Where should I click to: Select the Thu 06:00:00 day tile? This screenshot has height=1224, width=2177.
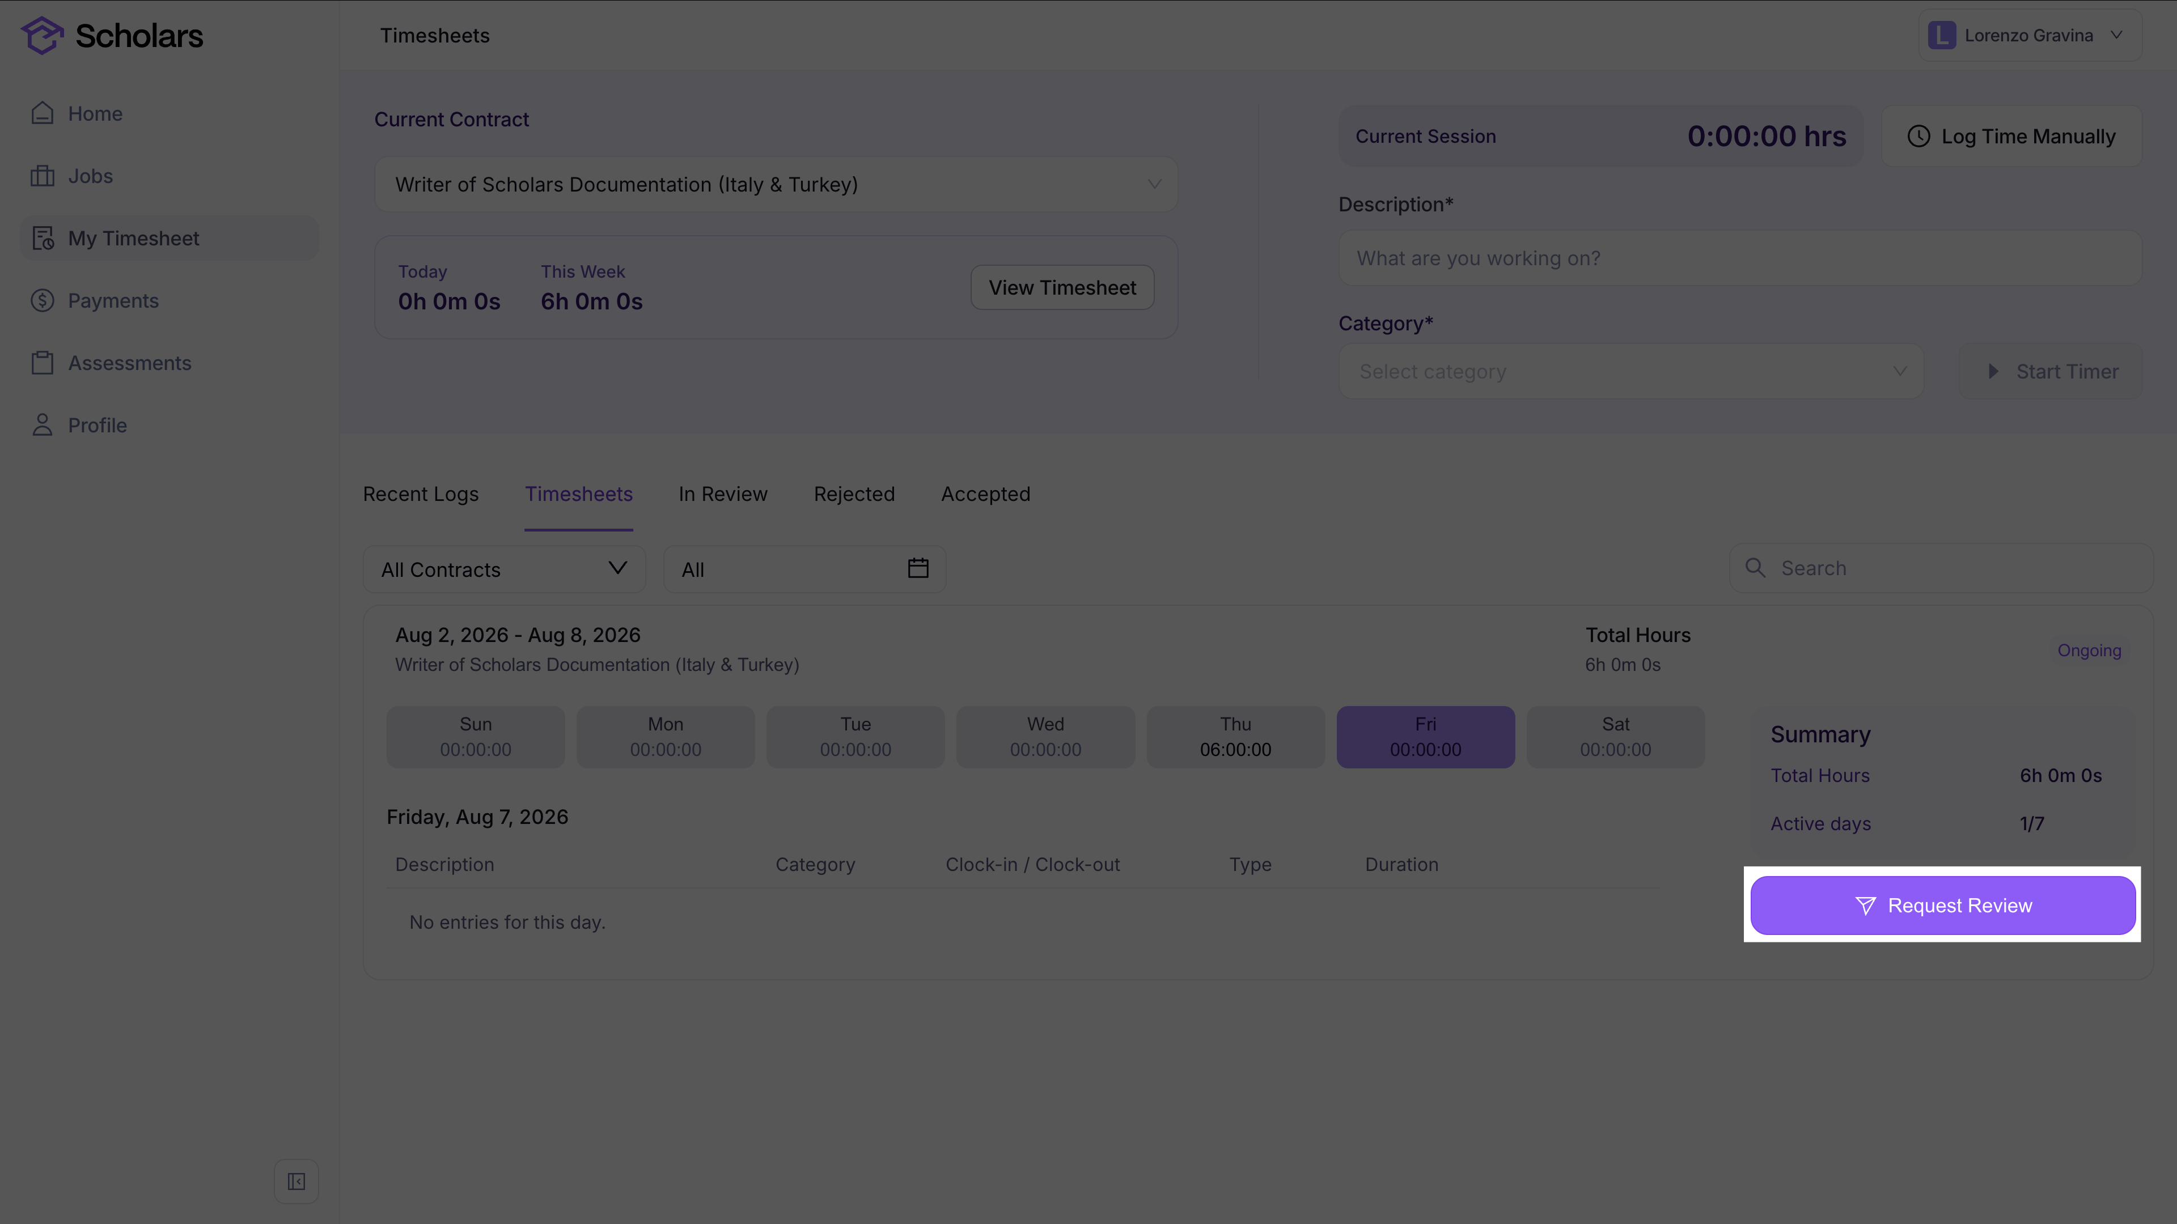pos(1235,737)
